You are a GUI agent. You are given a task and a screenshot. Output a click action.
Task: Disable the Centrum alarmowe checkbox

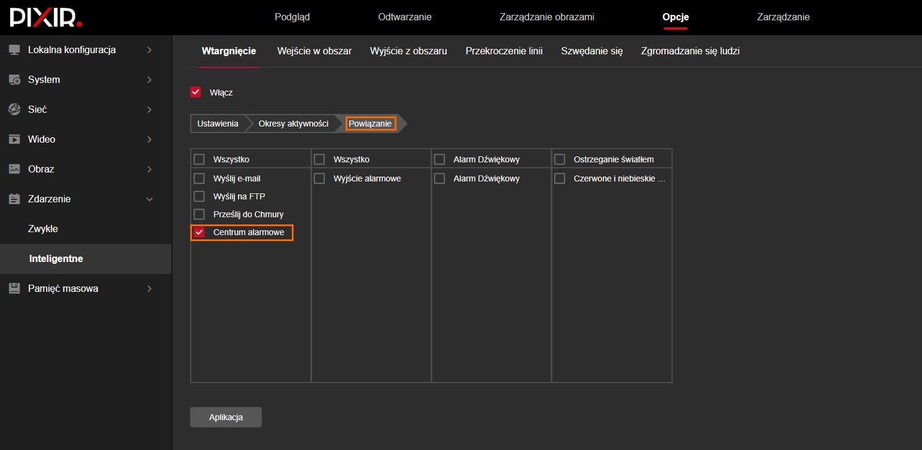(200, 232)
